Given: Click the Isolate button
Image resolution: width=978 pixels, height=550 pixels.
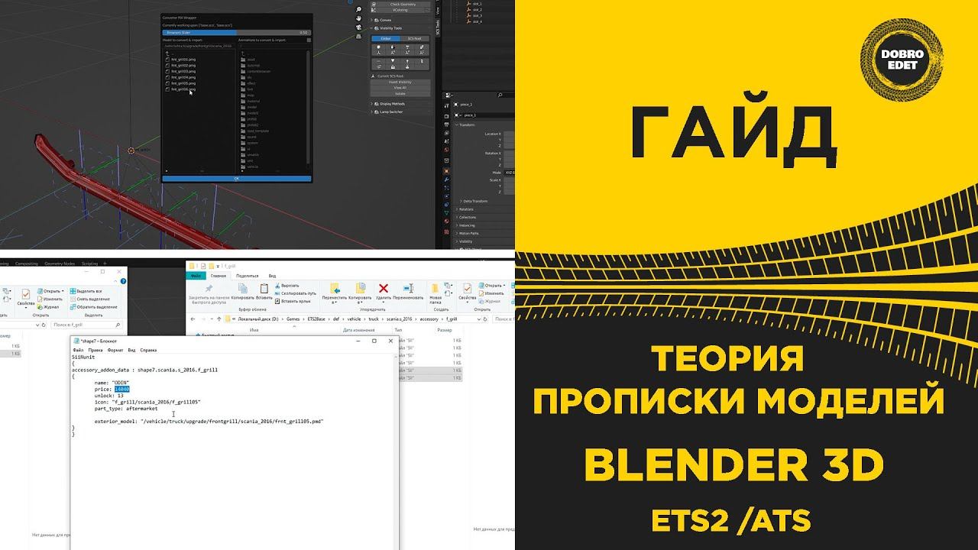Looking at the screenshot, I should click(x=400, y=92).
